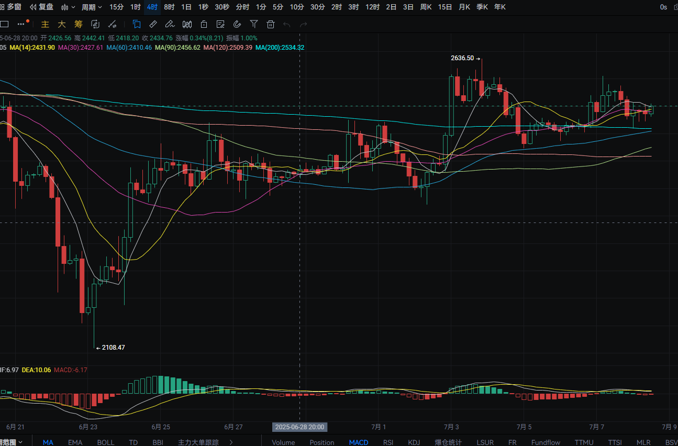Expand the candlestick chart type dropdown
This screenshot has width=678, height=446.
[x=68, y=7]
